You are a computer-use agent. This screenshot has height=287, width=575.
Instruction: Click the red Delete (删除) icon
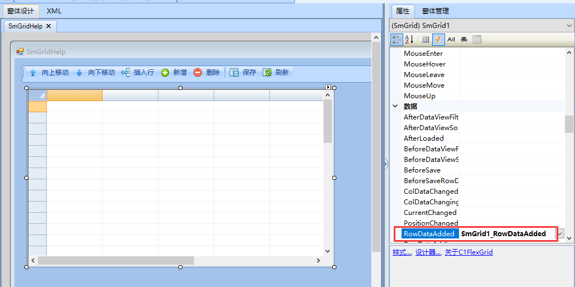tap(197, 73)
